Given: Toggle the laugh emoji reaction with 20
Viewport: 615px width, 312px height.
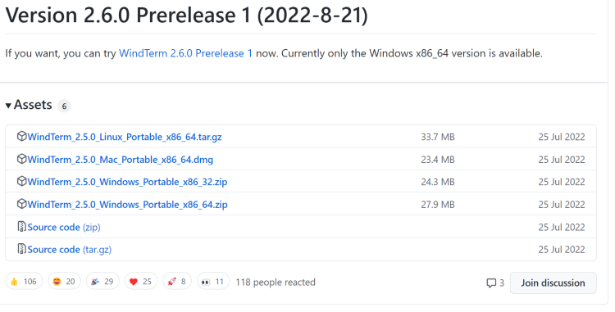Looking at the screenshot, I should [64, 282].
